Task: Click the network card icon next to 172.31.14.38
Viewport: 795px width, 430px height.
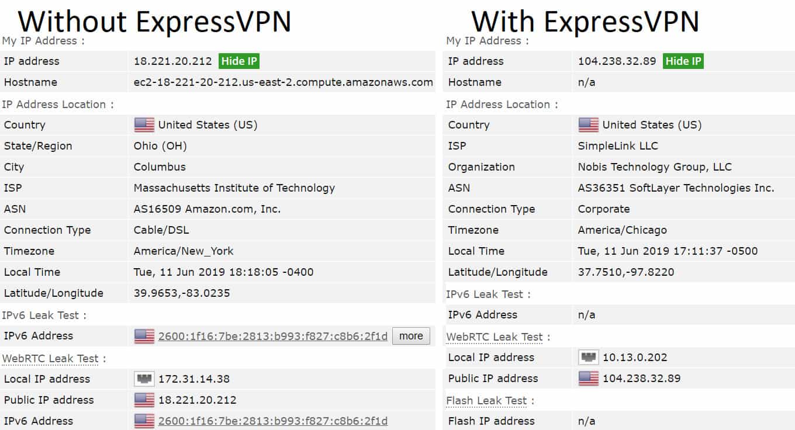Action: (144, 379)
